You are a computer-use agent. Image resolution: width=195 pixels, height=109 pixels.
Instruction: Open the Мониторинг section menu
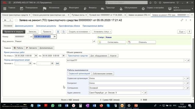(x=71, y=8)
